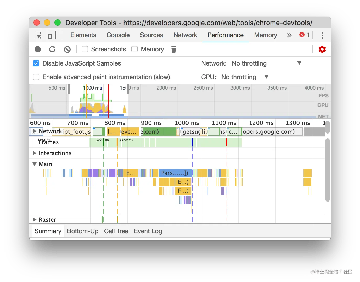Open capture settings red gear icon

pyautogui.click(x=322, y=49)
